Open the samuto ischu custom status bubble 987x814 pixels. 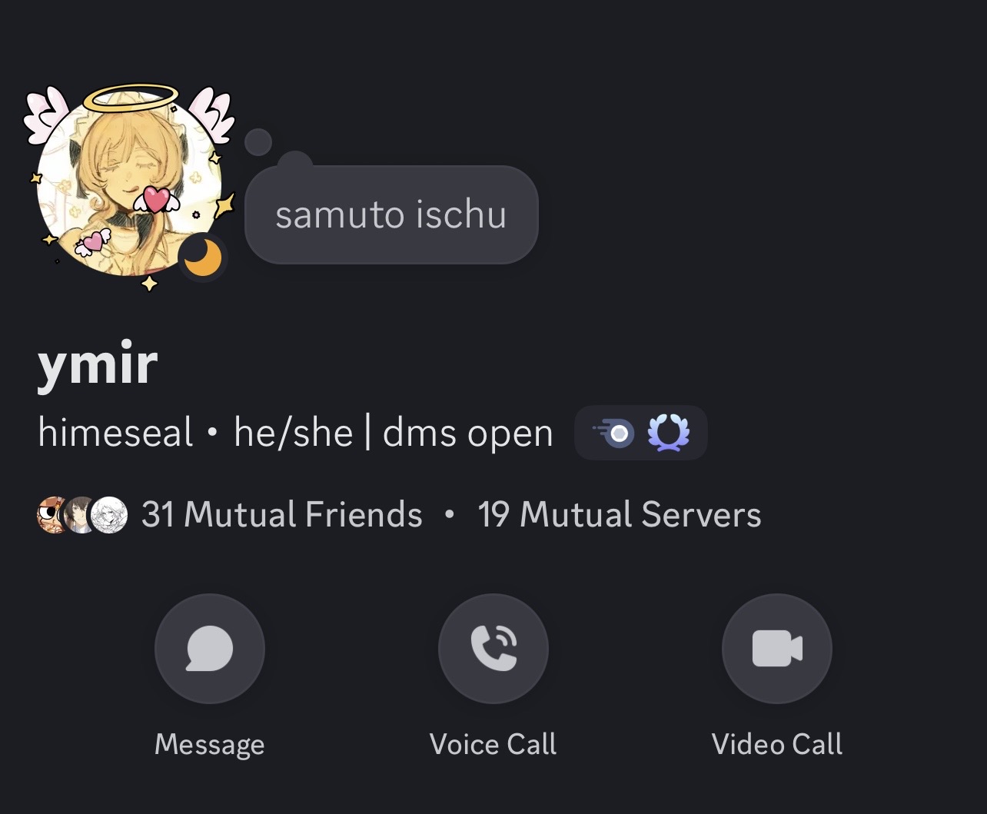click(x=391, y=214)
